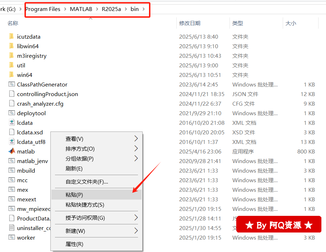Click the 800 KB size value

coord(306,151)
